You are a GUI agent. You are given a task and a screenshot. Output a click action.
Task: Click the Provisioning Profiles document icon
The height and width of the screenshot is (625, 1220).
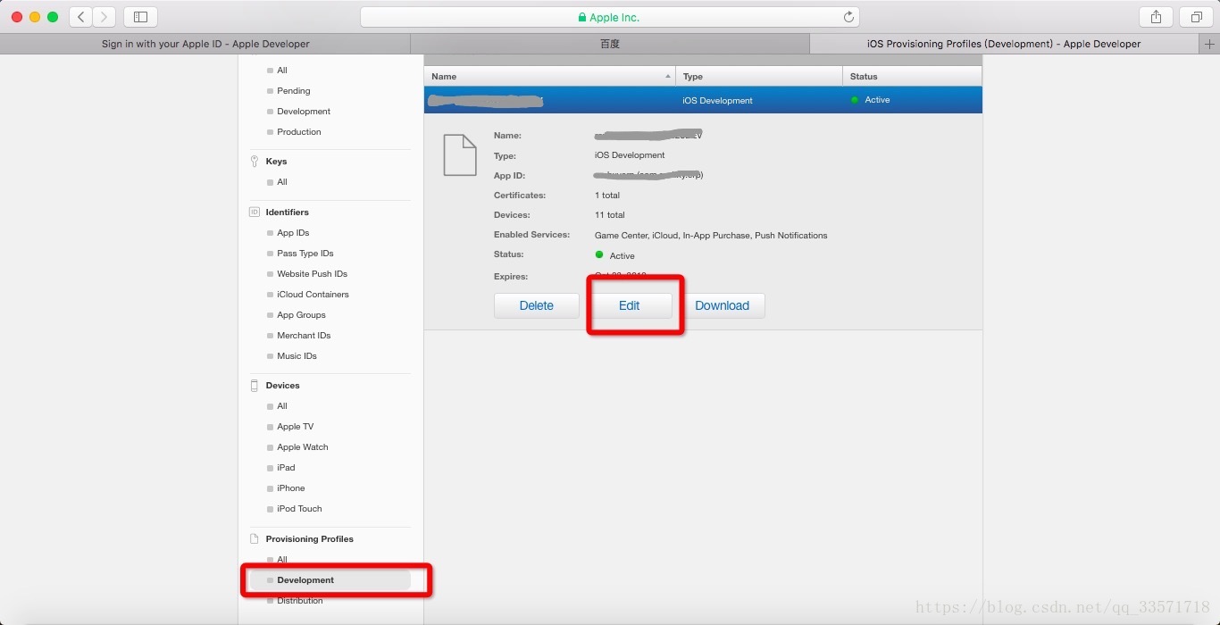coord(255,539)
